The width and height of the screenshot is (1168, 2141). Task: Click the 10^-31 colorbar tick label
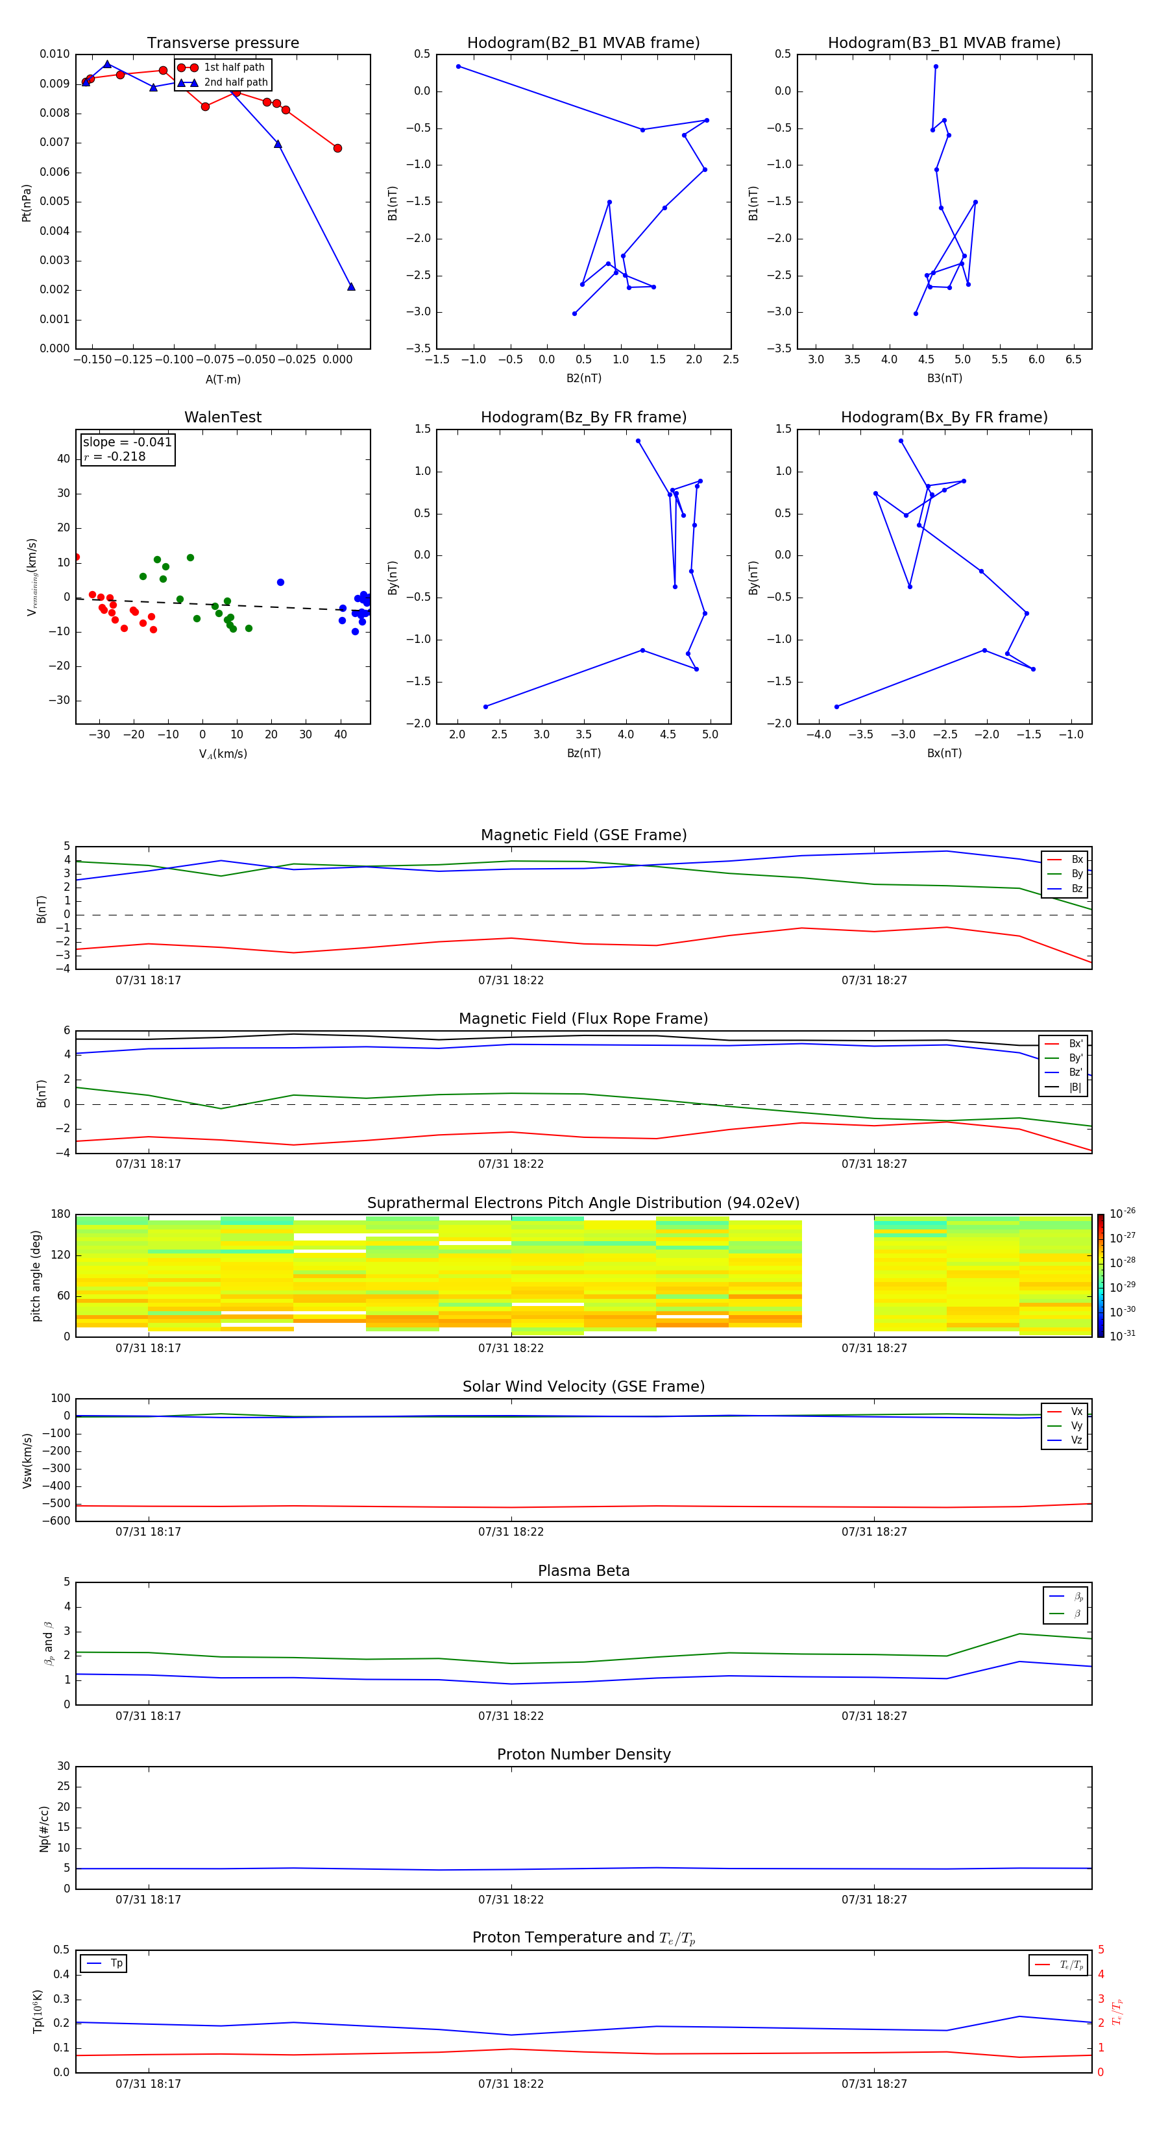coord(1123,1336)
